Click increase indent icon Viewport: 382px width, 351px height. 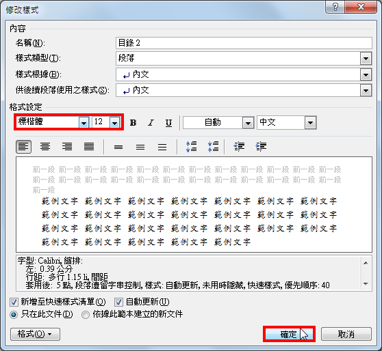pyautogui.click(x=261, y=147)
